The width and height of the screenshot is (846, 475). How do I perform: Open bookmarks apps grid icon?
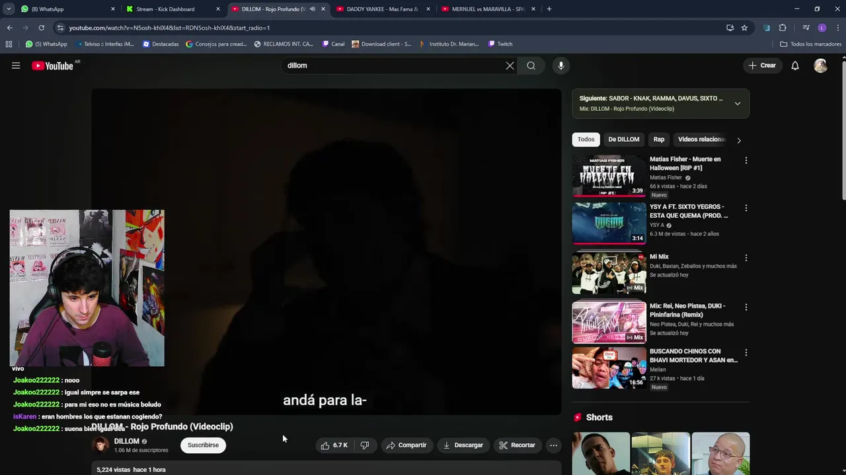click(9, 44)
